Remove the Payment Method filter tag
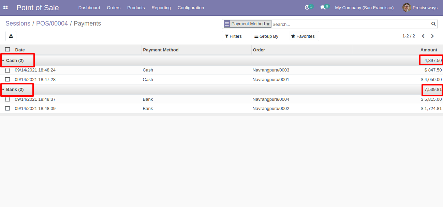Image resolution: width=443 pixels, height=207 pixels. [268, 24]
